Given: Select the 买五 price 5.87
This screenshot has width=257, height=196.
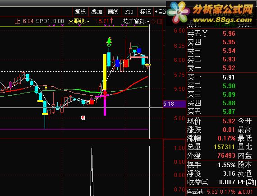Looking at the screenshot, I should [x=229, y=112].
